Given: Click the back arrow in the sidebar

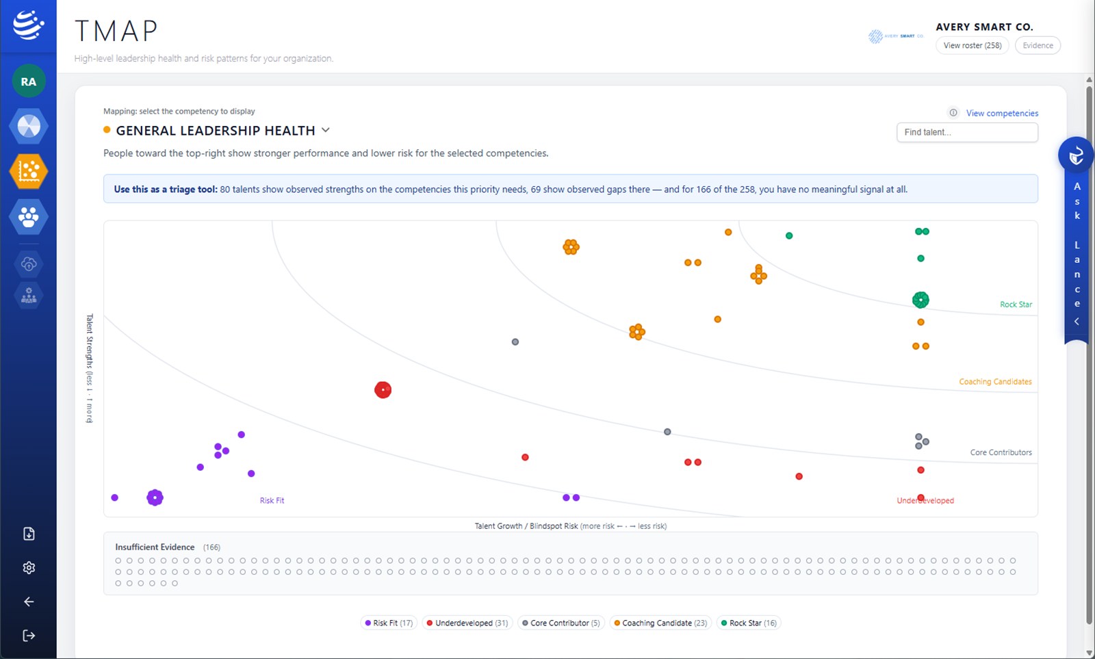Looking at the screenshot, I should click(x=29, y=602).
